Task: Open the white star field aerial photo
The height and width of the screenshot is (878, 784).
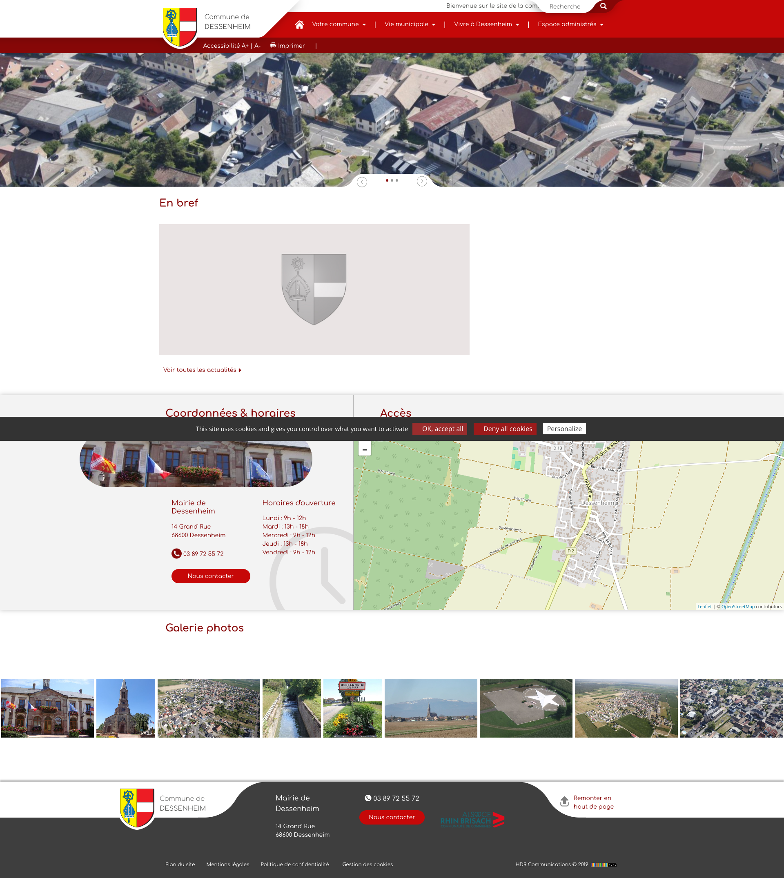Action: point(526,708)
